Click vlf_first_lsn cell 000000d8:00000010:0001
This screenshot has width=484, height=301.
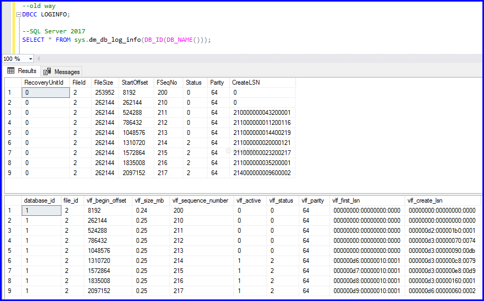[367, 281]
